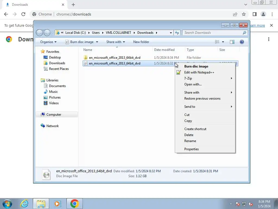Launch Internet Explorer from taskbar
Image resolution: width=278 pixels, height=209 pixels.
pyautogui.click(x=24, y=204)
